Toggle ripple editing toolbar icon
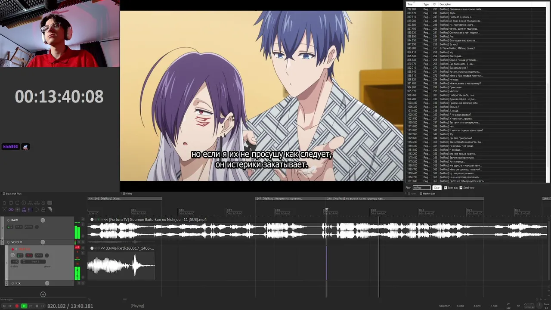Image resolution: width=551 pixels, height=310 pixels. pyautogui.click(x=18, y=210)
